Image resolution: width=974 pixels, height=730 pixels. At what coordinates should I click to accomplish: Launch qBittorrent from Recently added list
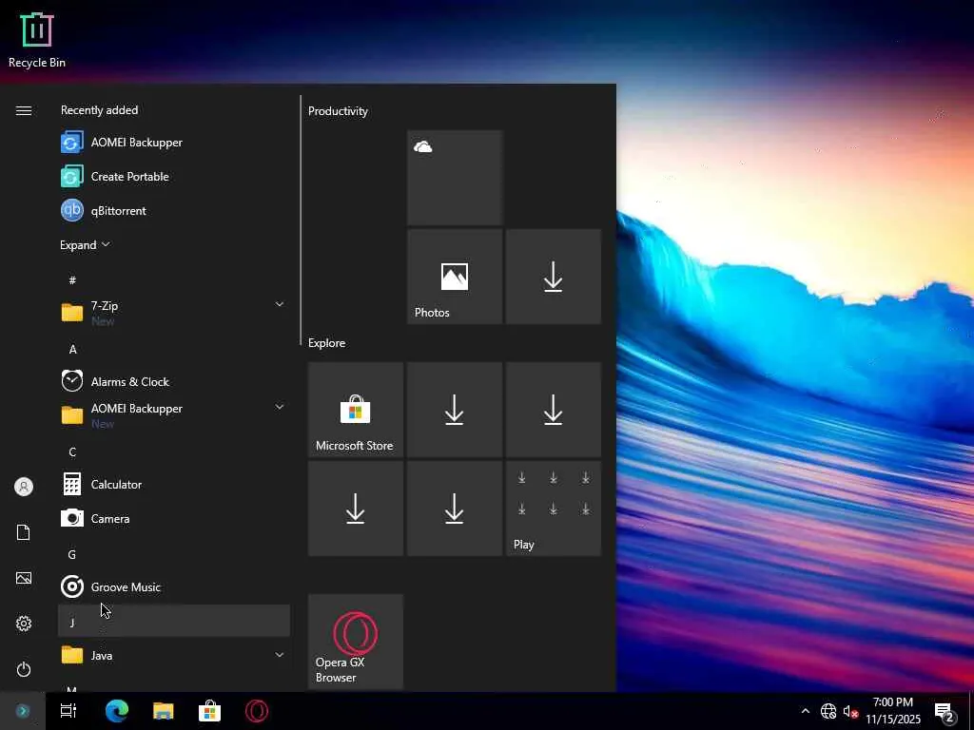click(x=118, y=211)
